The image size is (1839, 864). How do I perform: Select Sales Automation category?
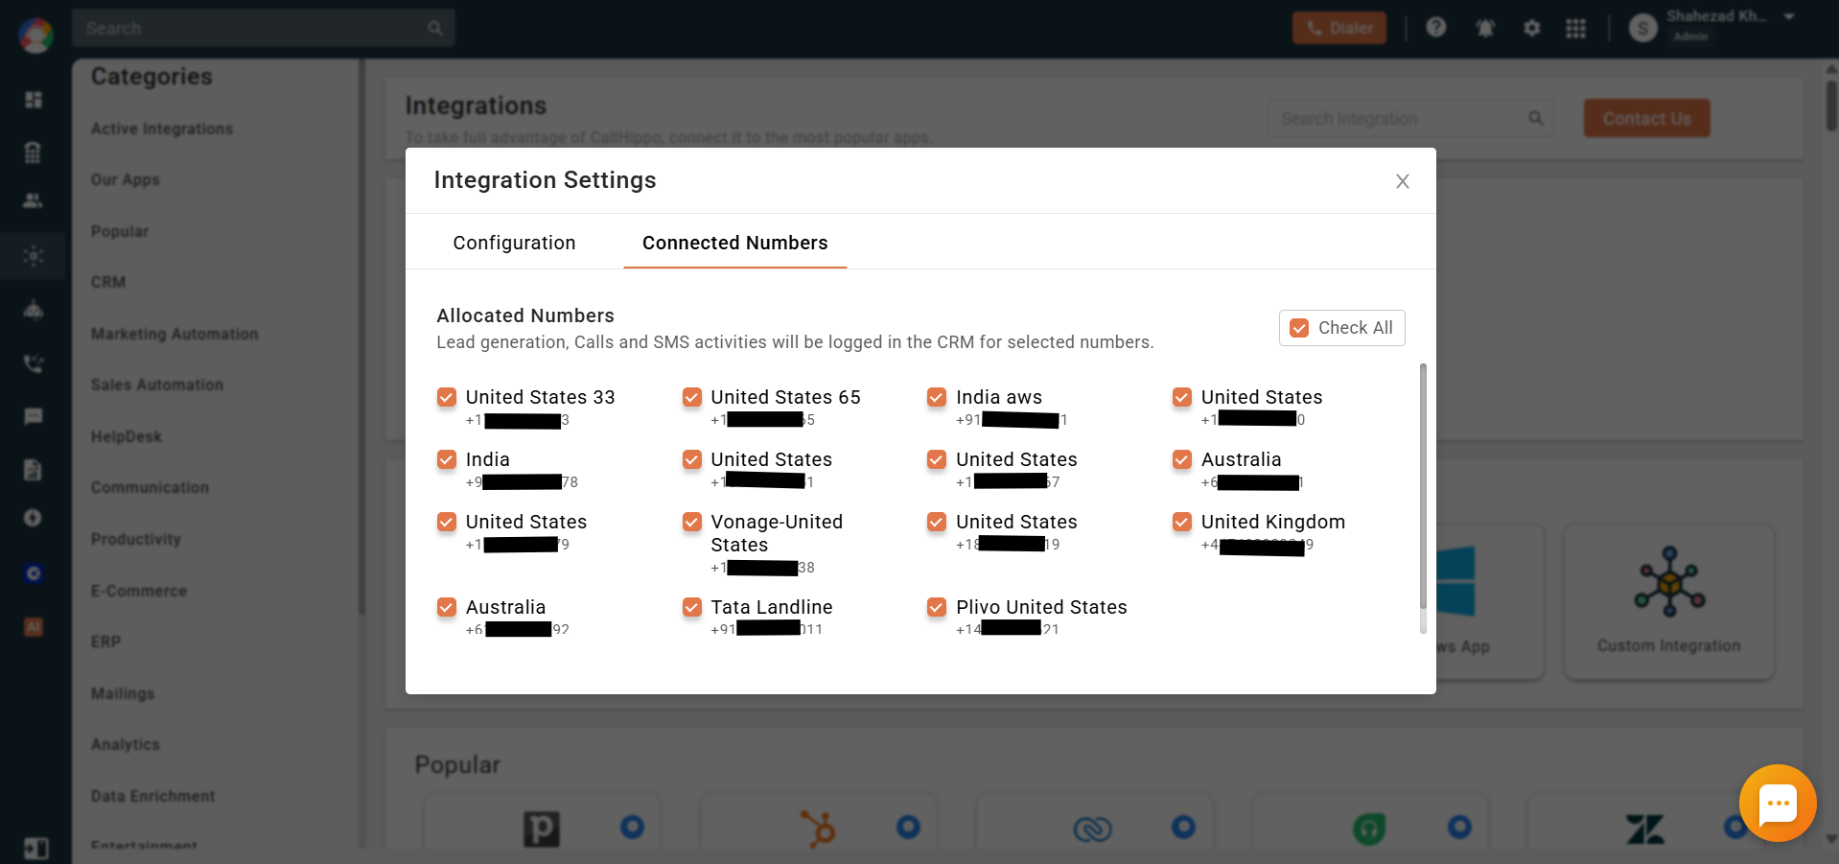click(157, 385)
